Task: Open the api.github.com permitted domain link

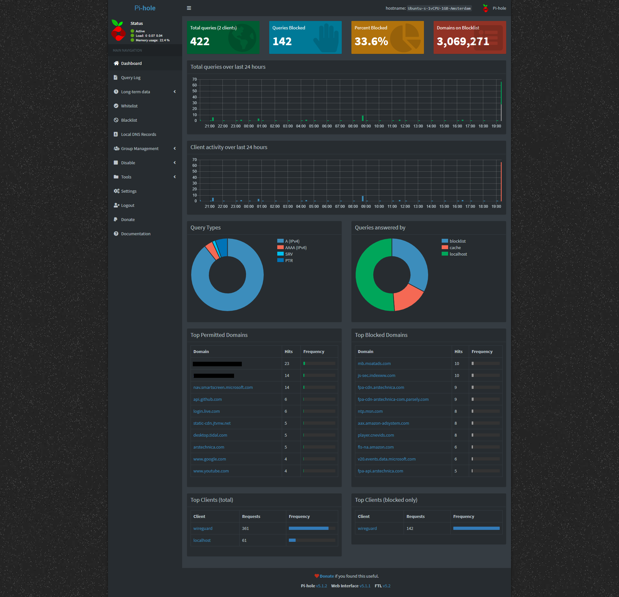Action: pos(207,399)
